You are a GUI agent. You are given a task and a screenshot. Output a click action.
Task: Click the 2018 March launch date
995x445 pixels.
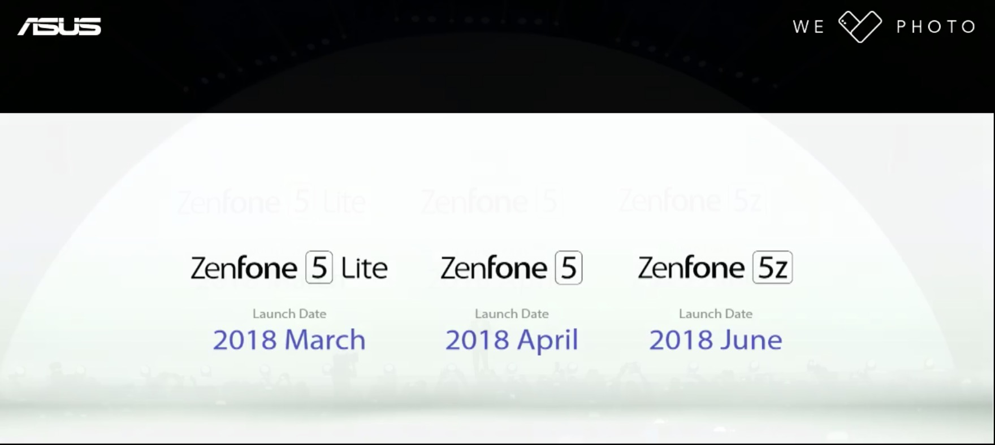point(289,340)
